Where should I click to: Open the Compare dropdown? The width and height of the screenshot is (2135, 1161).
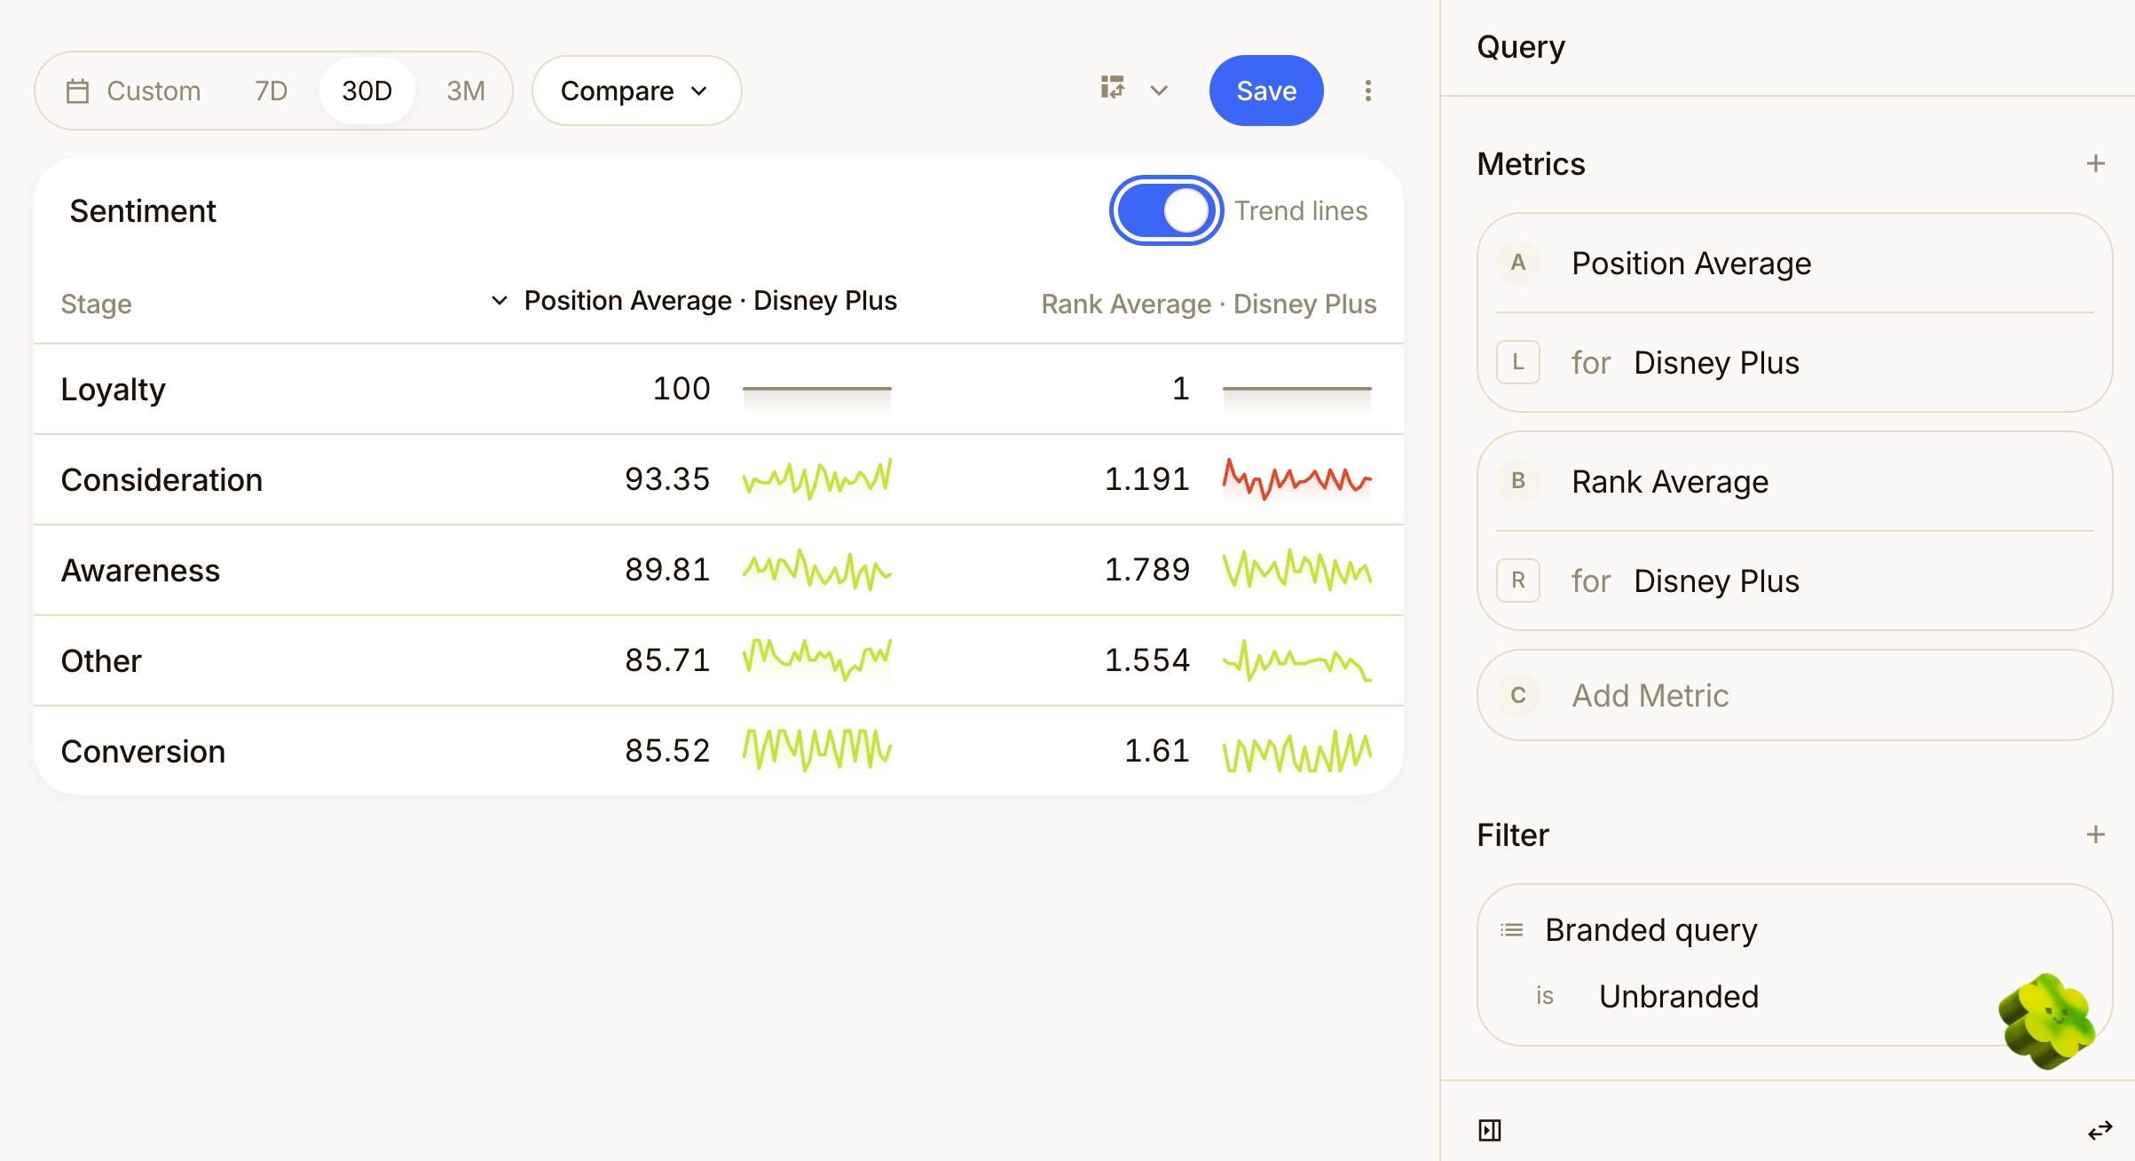coord(636,91)
